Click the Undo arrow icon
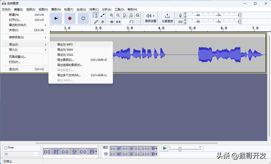271x164 pixels. [131, 22]
